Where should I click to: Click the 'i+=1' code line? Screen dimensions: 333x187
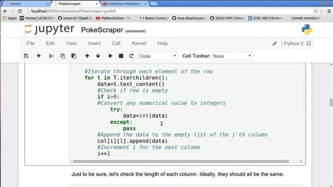coord(104,154)
